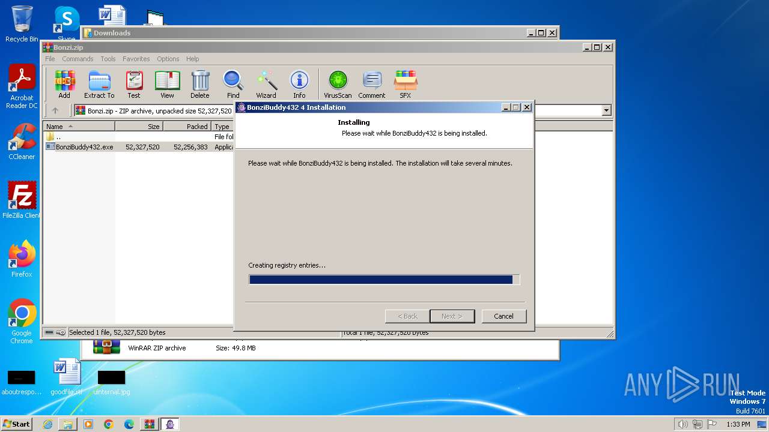
Task: Select goodfile.rtf desktop file
Action: tap(67, 377)
